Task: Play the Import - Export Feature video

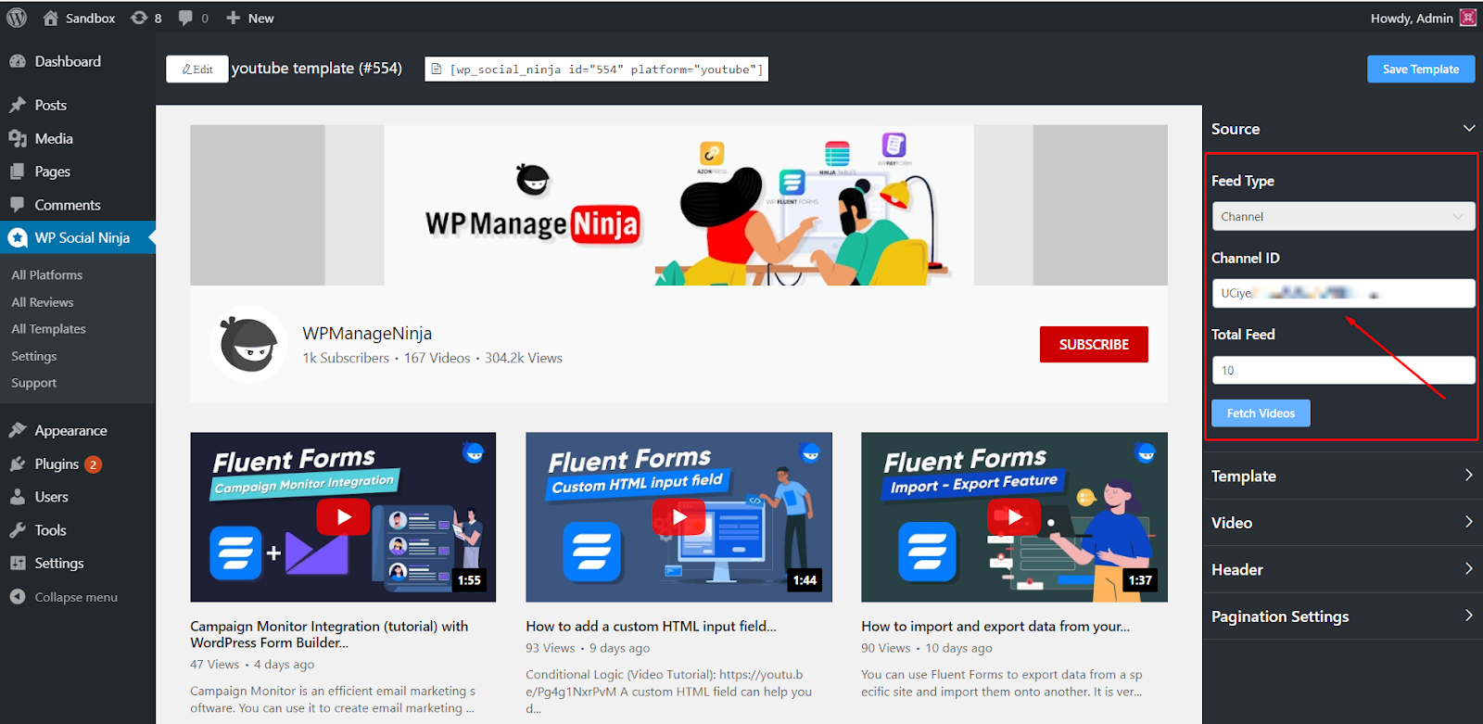Action: pyautogui.click(x=1014, y=517)
